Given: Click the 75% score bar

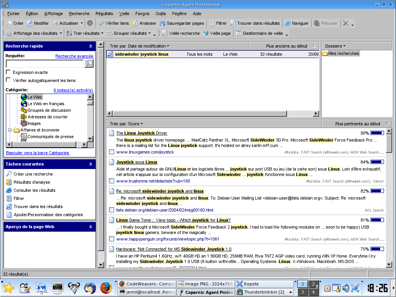Looking at the screenshot, I should (377, 249).
